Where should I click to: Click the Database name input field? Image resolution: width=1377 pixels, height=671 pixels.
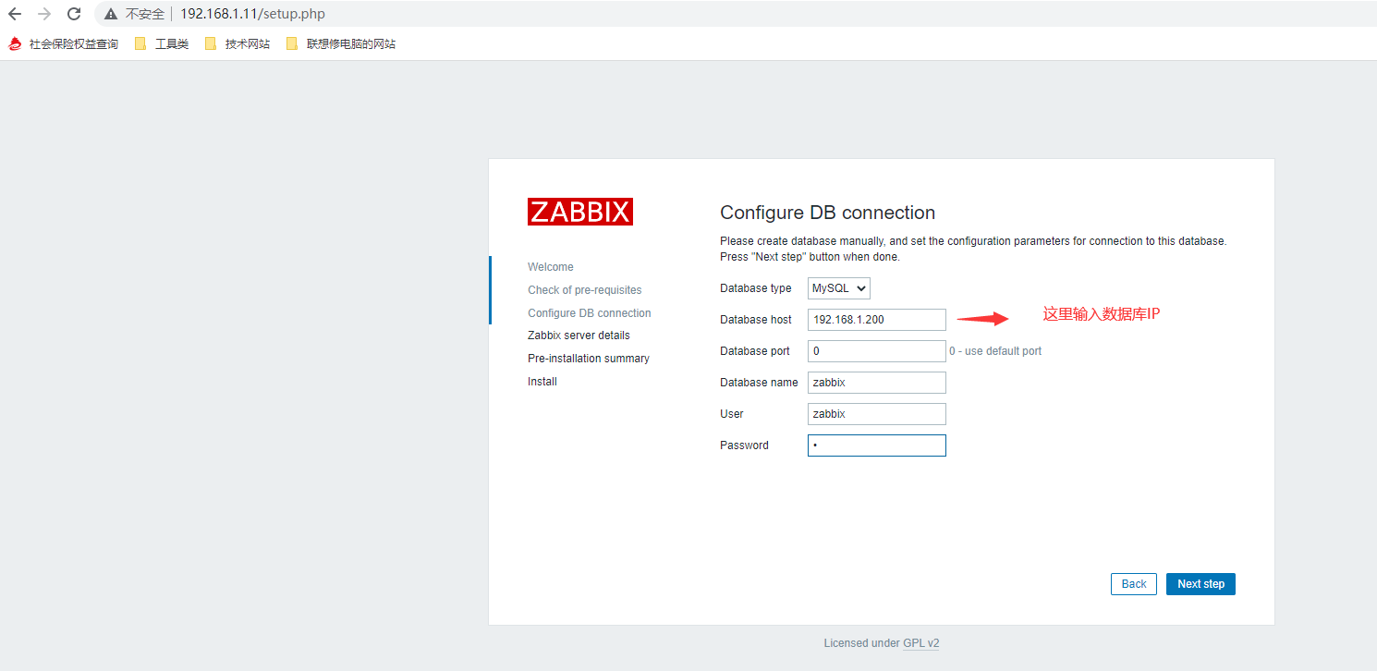click(877, 383)
